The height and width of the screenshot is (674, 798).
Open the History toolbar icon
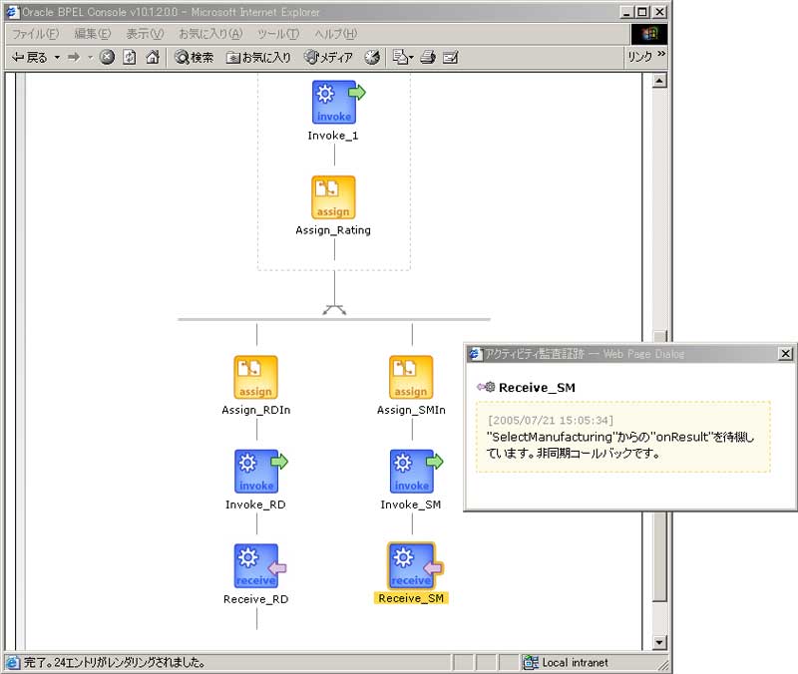372,57
